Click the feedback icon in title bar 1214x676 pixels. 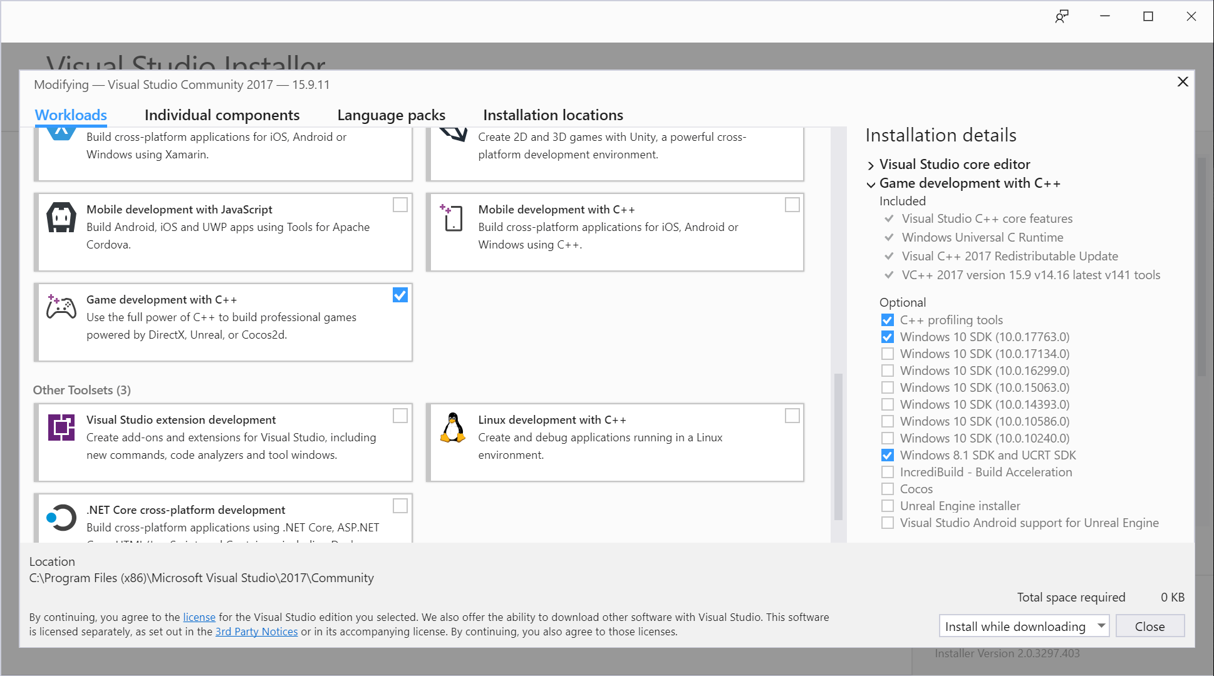pyautogui.click(x=1061, y=17)
